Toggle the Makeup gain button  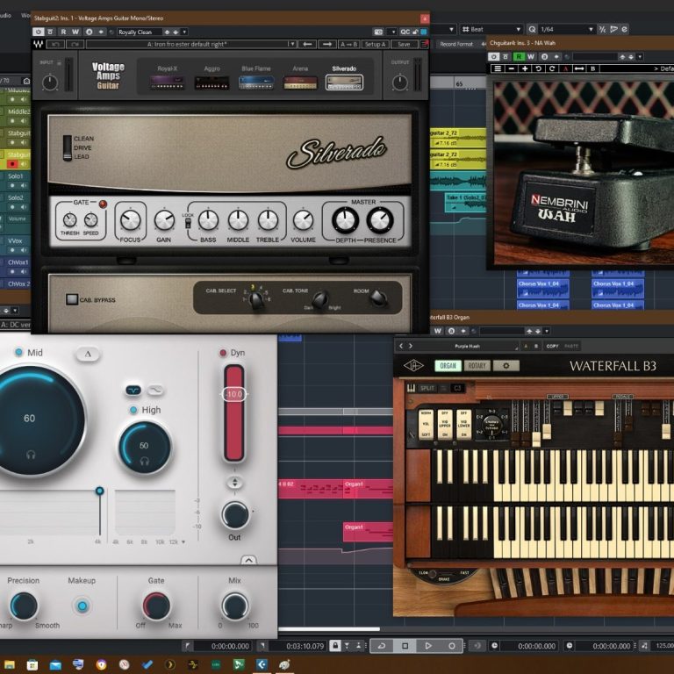pos(82,606)
